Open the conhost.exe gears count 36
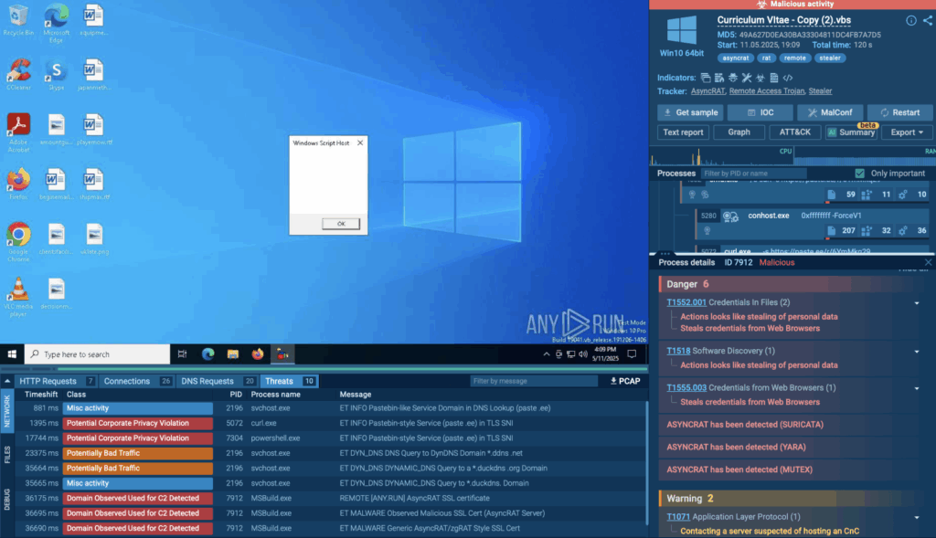The height and width of the screenshot is (538, 936). 913,230
